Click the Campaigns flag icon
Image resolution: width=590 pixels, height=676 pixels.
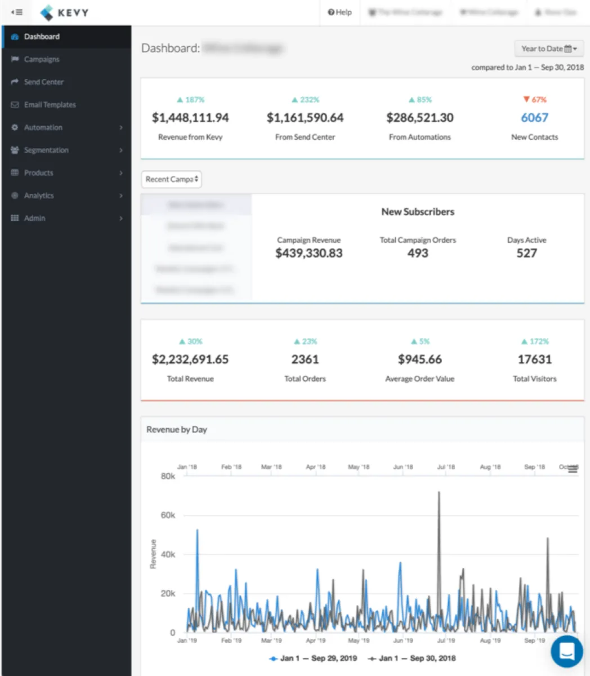click(15, 59)
